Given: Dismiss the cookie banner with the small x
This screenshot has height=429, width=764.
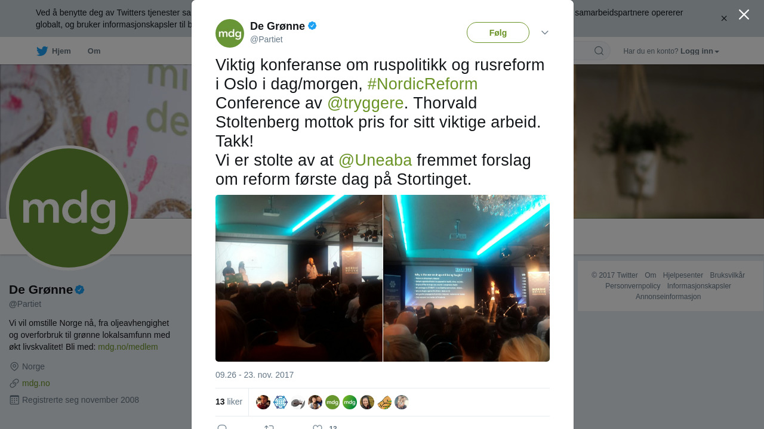Looking at the screenshot, I should [724, 18].
